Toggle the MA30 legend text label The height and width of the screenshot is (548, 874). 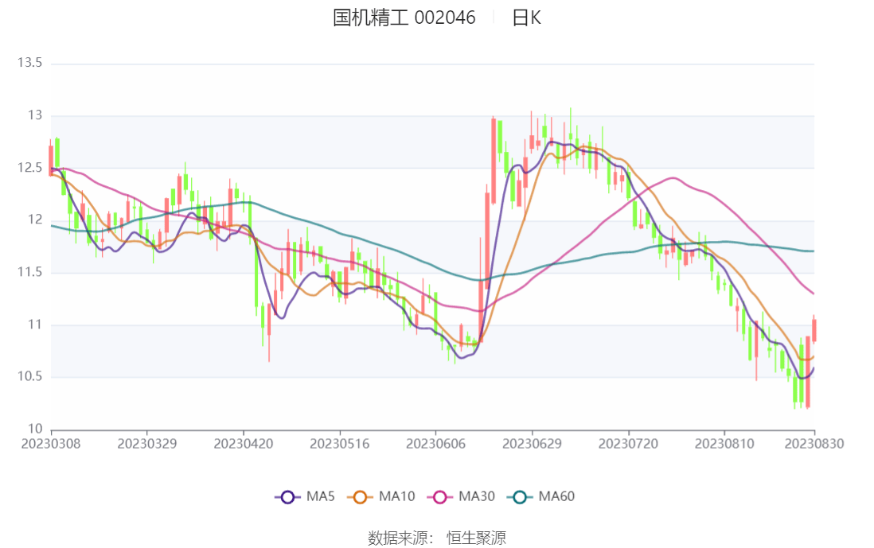coord(476,497)
